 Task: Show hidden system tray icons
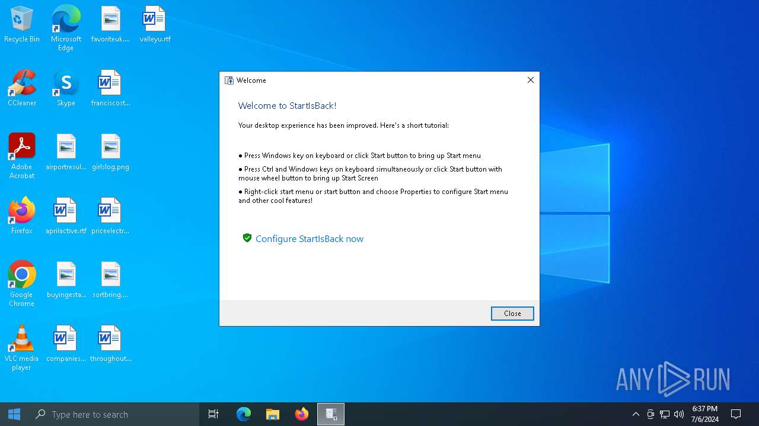636,414
